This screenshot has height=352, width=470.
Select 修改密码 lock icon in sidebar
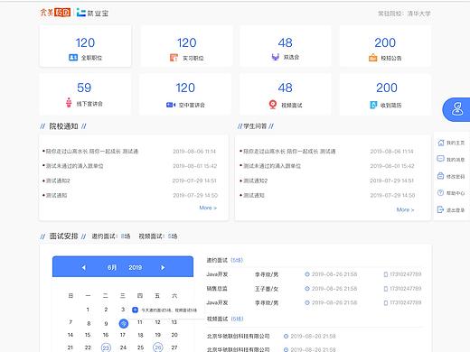[440, 176]
